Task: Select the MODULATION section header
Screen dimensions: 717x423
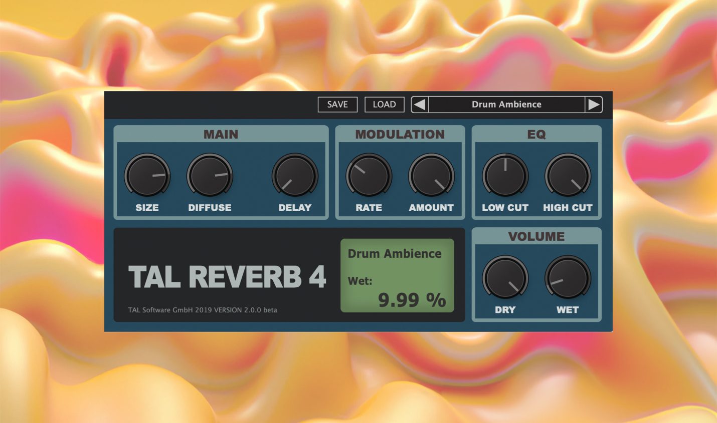Action: tap(399, 134)
